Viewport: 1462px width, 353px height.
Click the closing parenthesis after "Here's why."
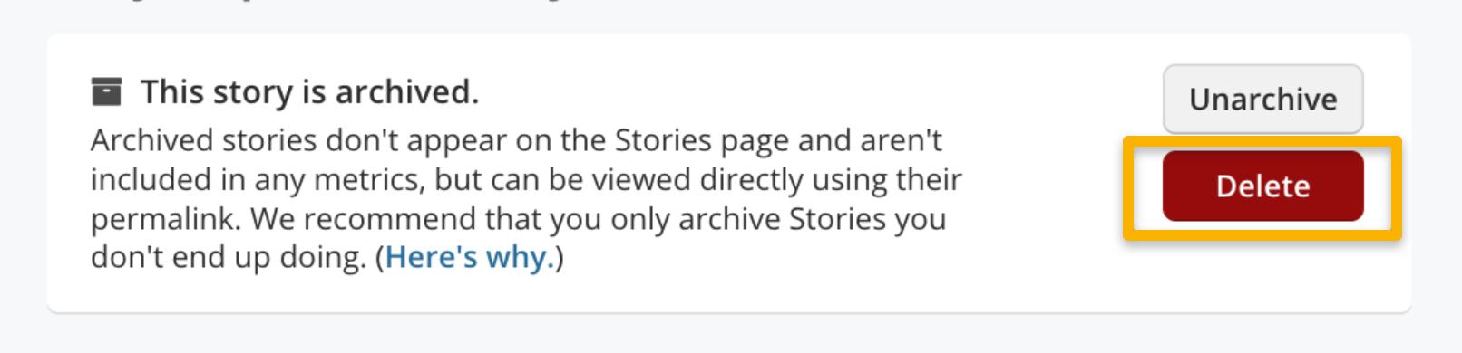pyautogui.click(x=560, y=257)
